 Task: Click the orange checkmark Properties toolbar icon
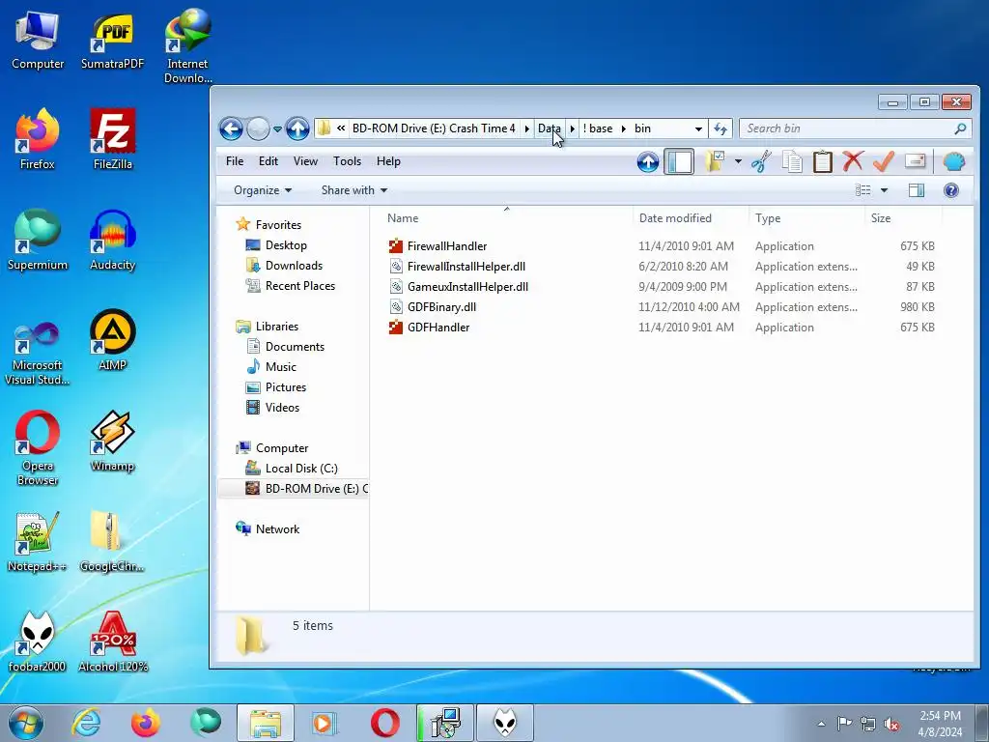pyautogui.click(x=883, y=161)
